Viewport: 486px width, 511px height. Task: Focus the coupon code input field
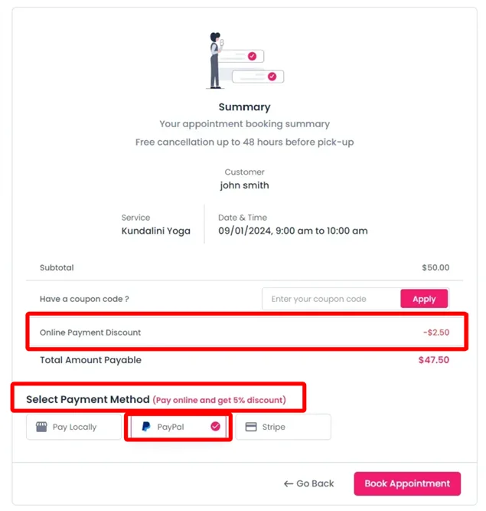(x=331, y=299)
